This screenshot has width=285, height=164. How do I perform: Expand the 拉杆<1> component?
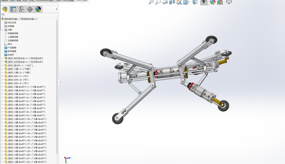point(2,76)
